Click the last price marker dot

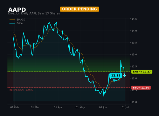tap(125, 76)
